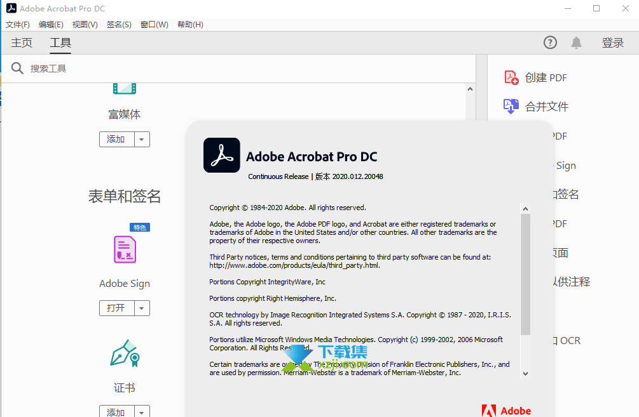Click the 合并文件 shortcut label
The height and width of the screenshot is (417, 639).
tap(547, 107)
